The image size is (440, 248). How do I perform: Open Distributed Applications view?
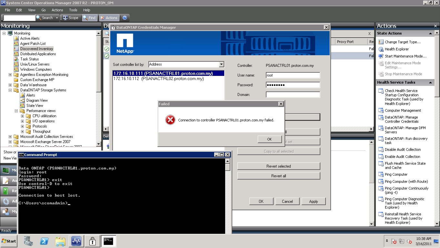point(38,54)
